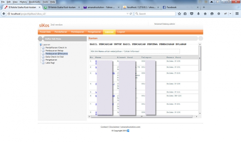The height and width of the screenshot is (142, 241).
Task: Select Data Check In/Out tree item
Action: (x=54, y=57)
